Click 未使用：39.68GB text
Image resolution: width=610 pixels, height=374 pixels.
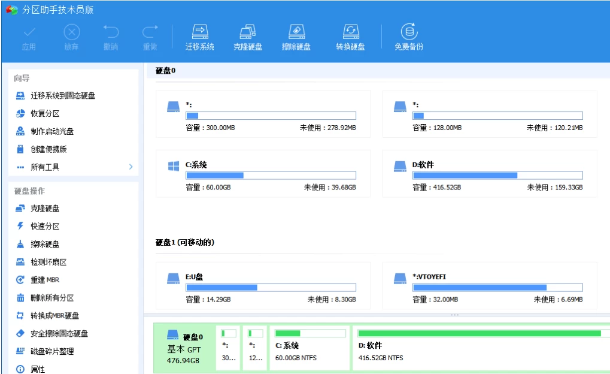[x=330, y=188]
